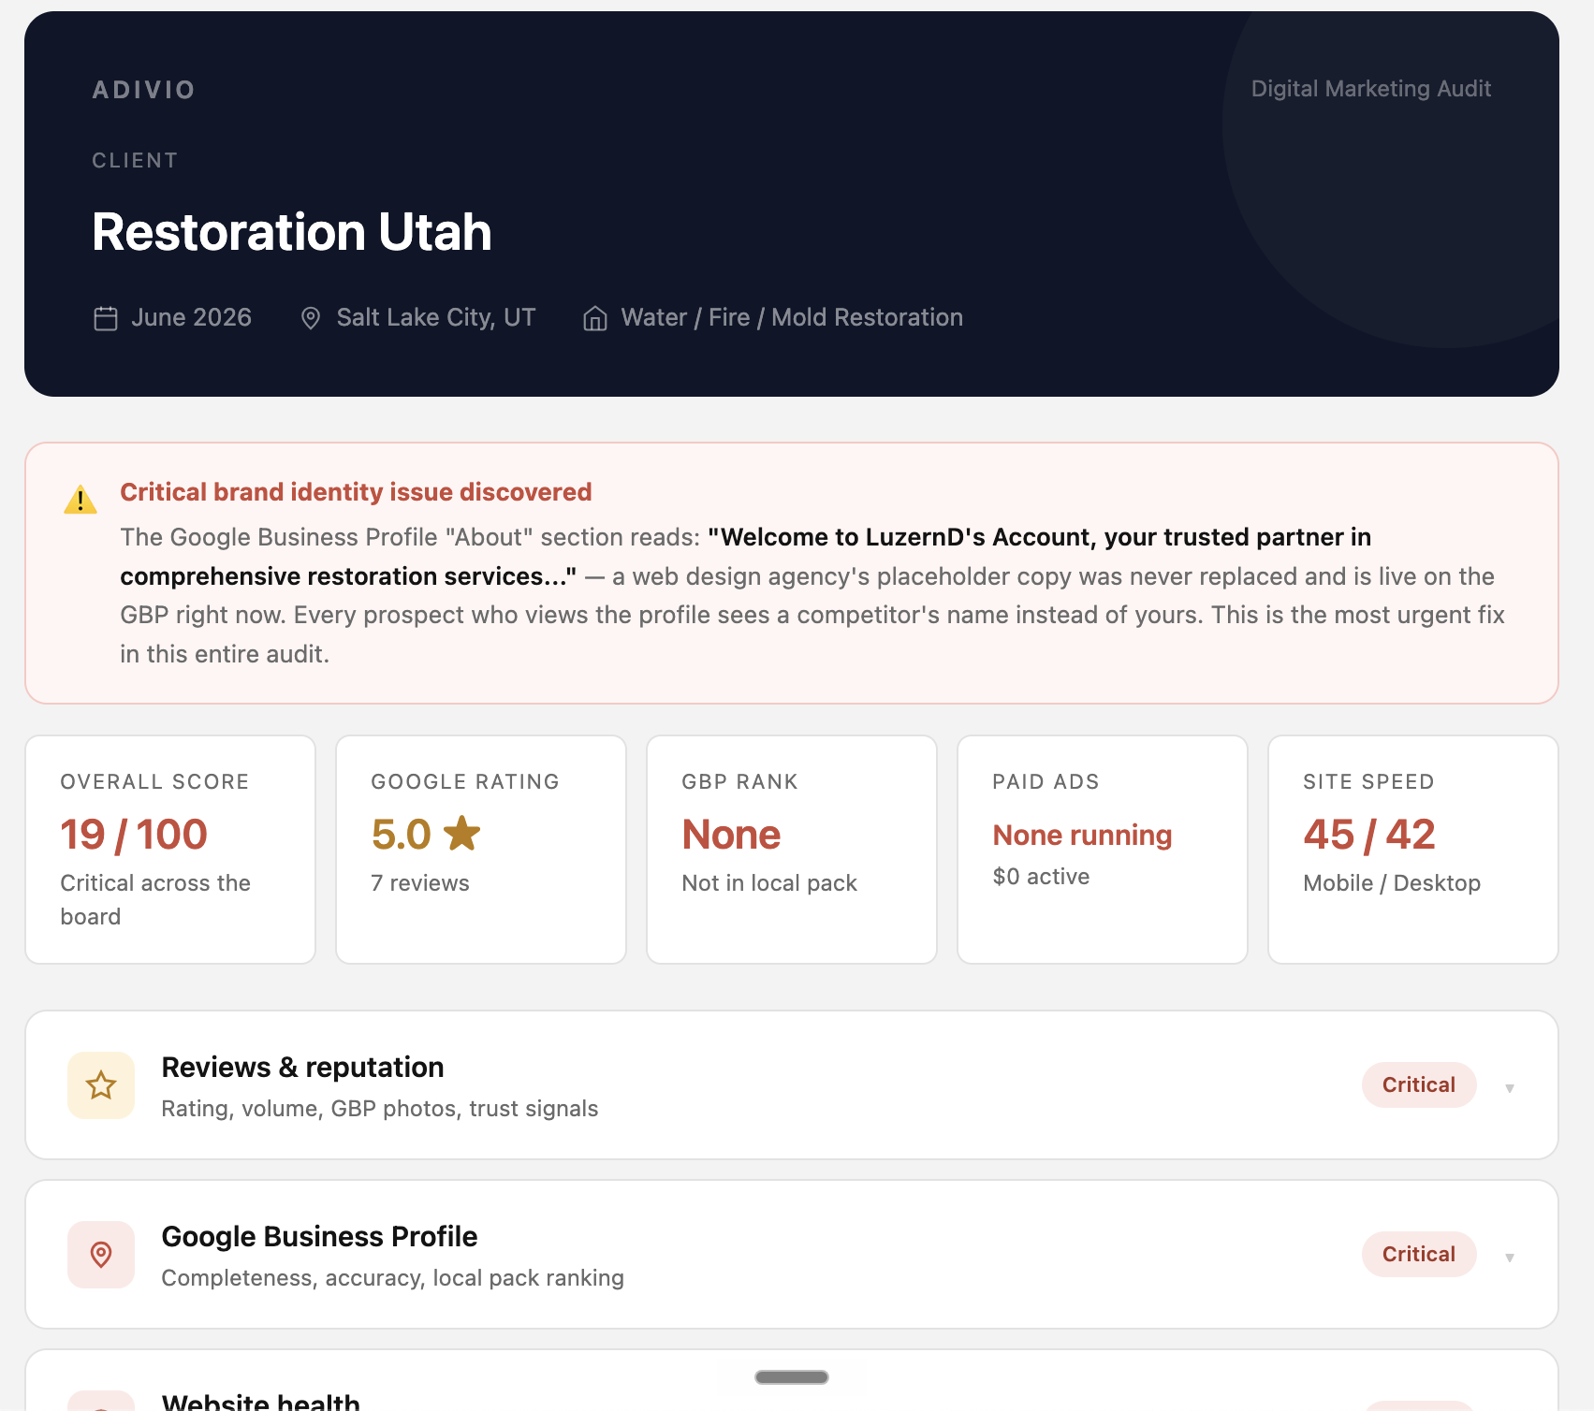Click the gold star beside the 5.0 rating

[x=461, y=834]
